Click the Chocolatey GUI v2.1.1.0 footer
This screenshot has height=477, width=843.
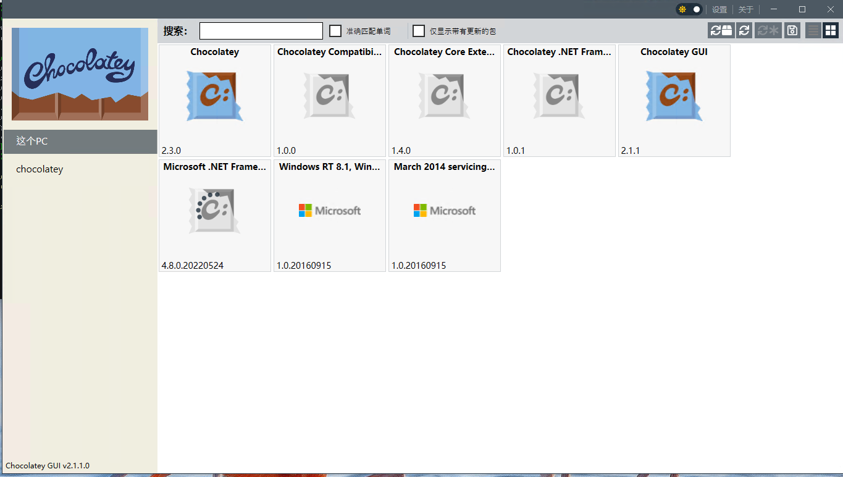pyautogui.click(x=48, y=466)
